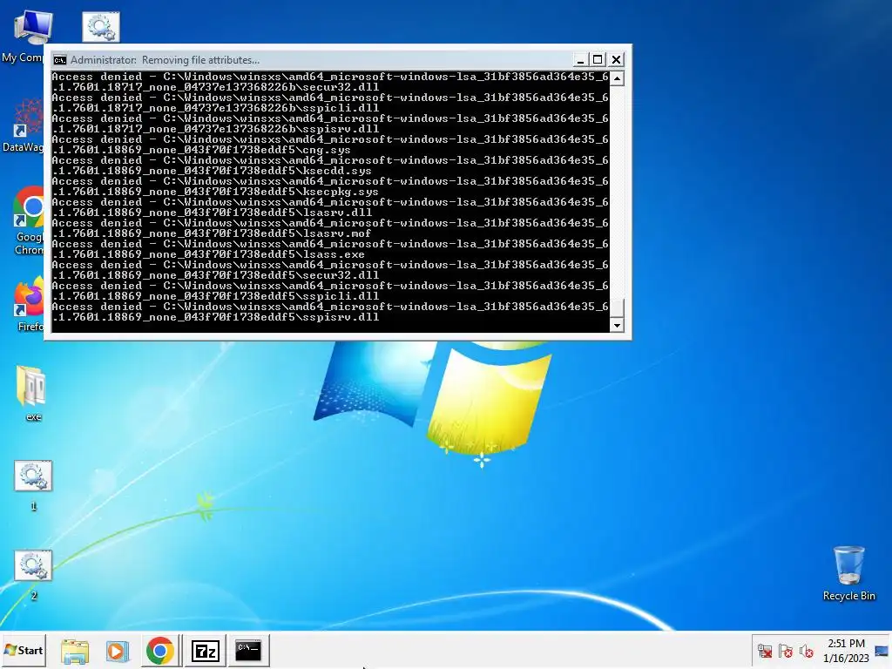The height and width of the screenshot is (669, 892).
Task: Open the Start menu
Action: pos(24,650)
